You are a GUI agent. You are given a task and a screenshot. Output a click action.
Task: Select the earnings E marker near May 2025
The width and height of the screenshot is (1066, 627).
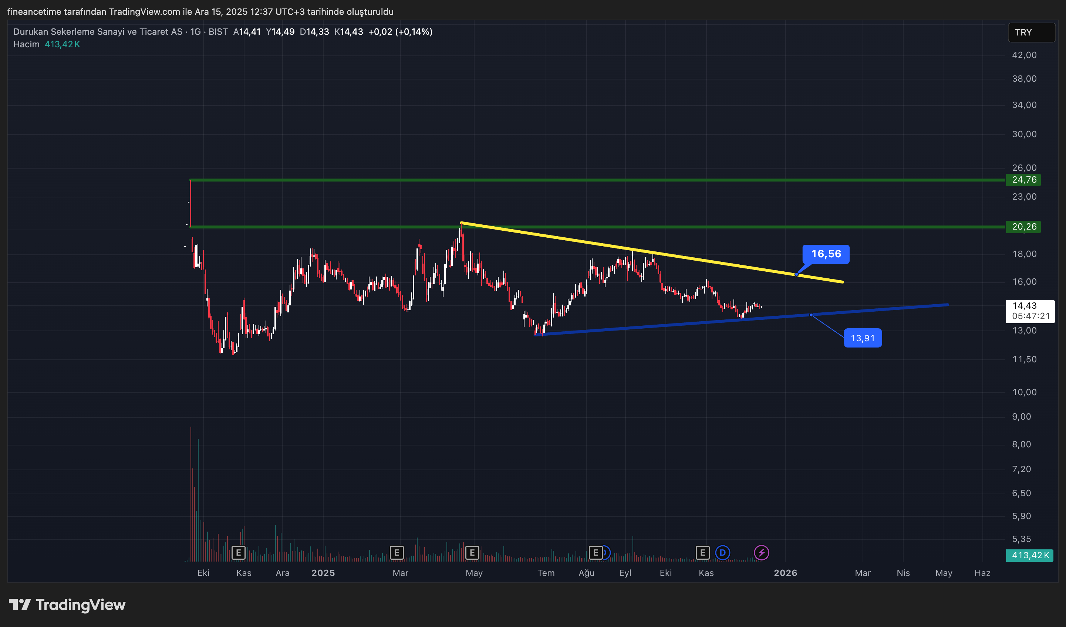472,552
